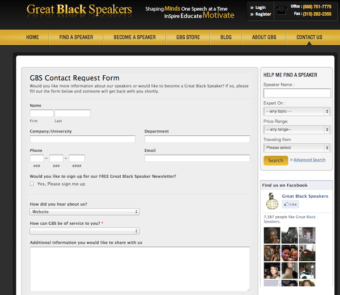Expand 'How can GBS be of service' dropdown

pos(84,231)
